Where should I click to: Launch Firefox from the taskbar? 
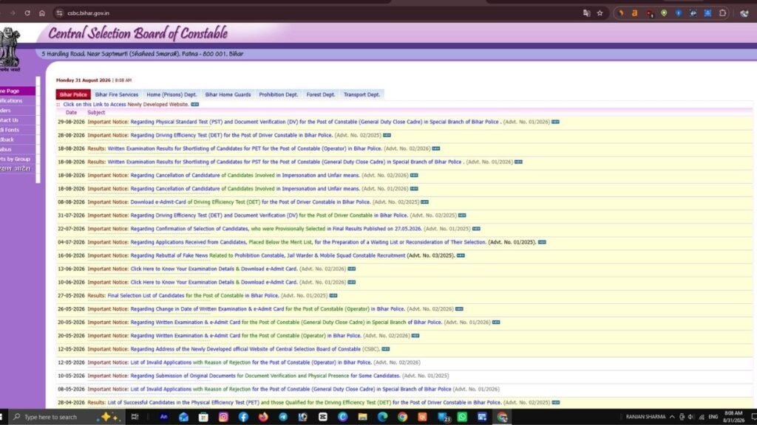[263, 417]
